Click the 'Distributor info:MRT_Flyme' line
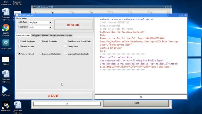Viewport: 202px width, 114px height. 116,29
